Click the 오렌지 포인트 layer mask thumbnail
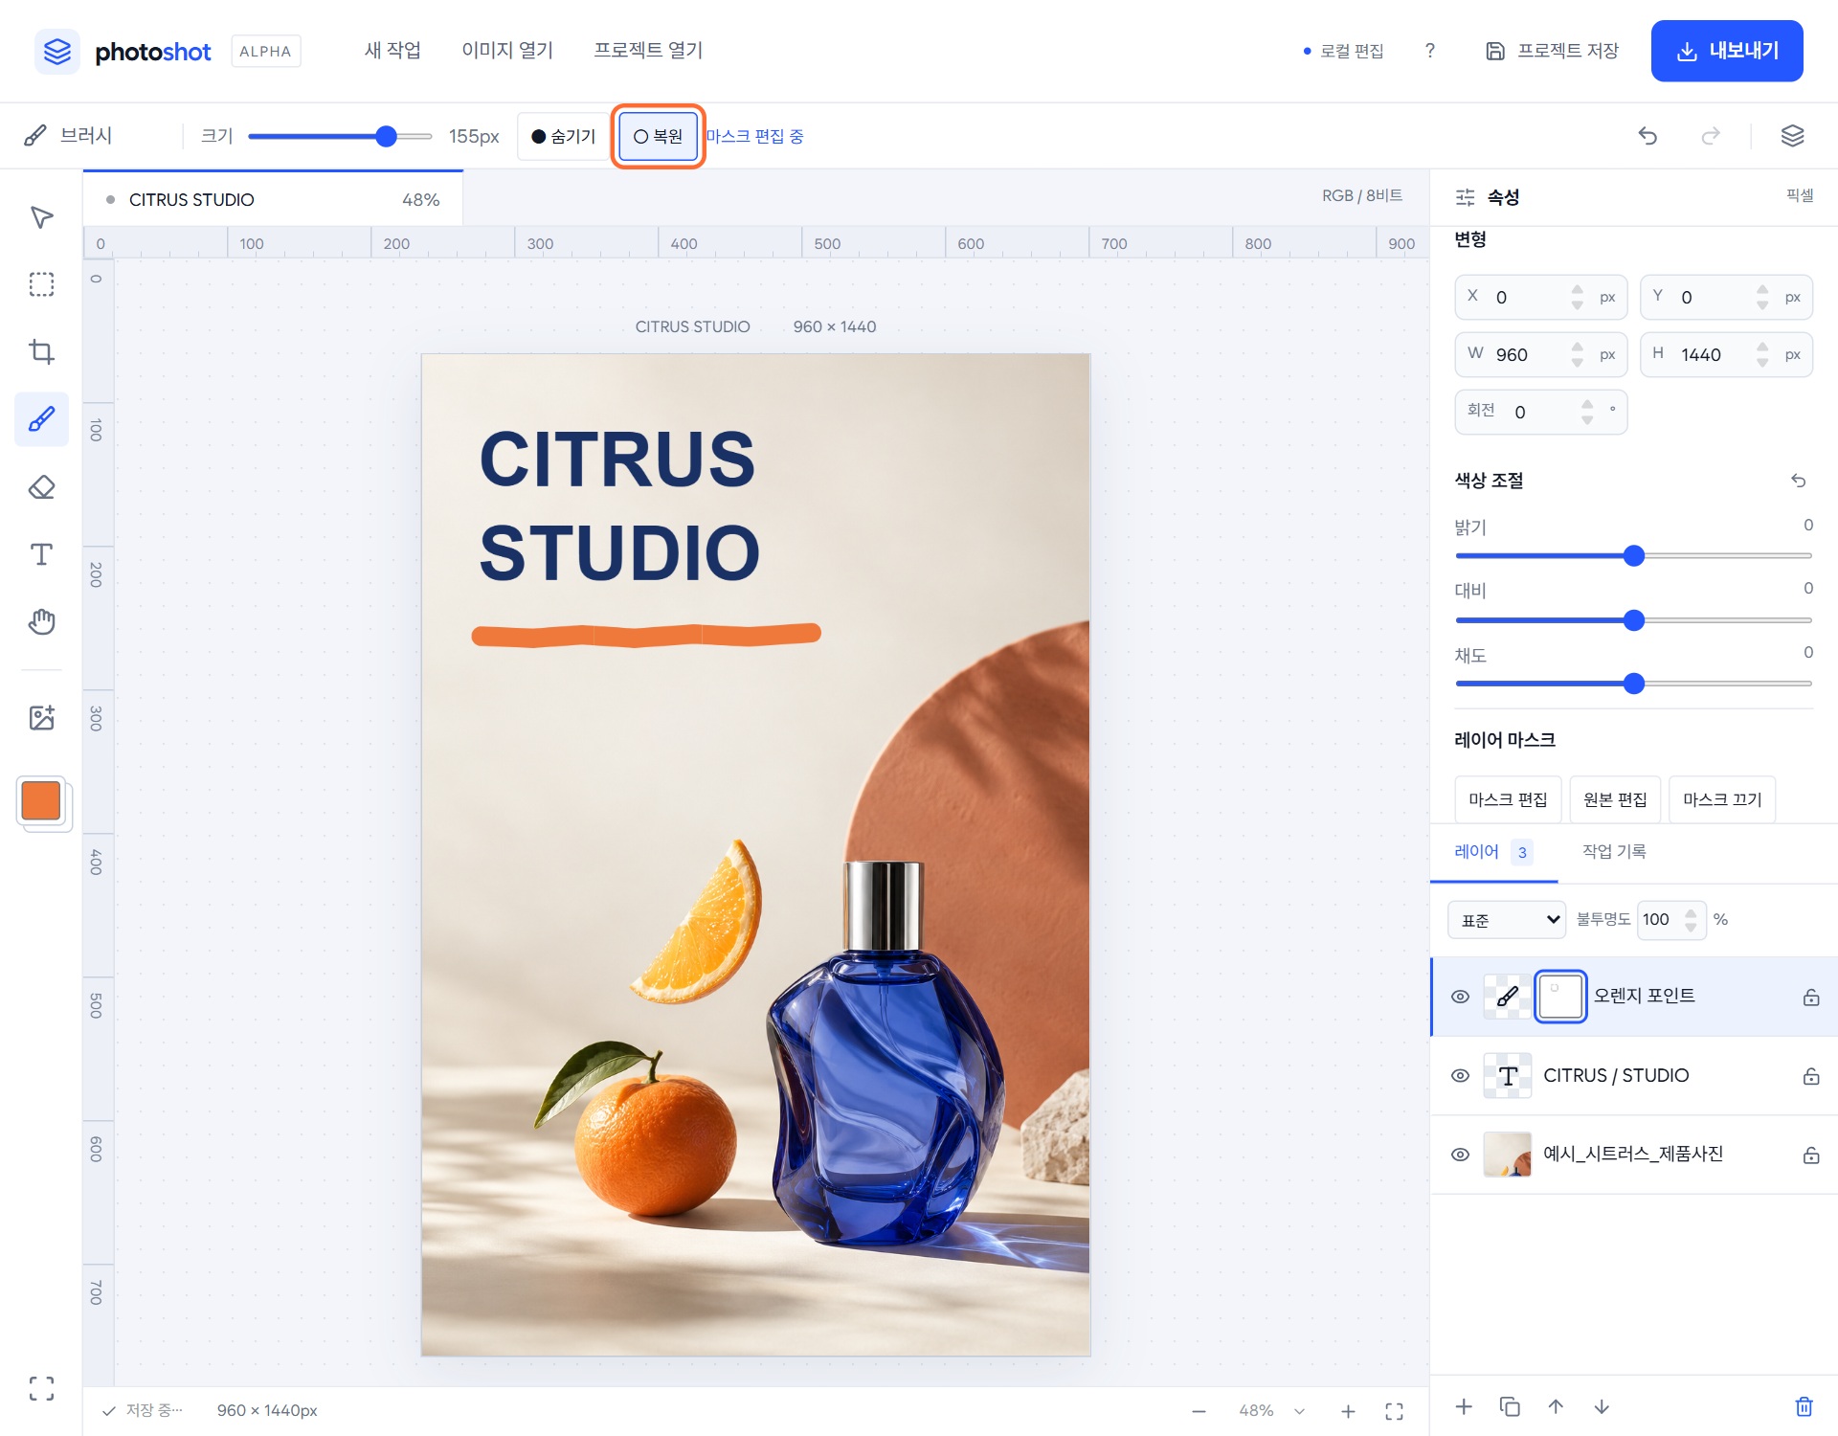The image size is (1838, 1436). [1560, 997]
